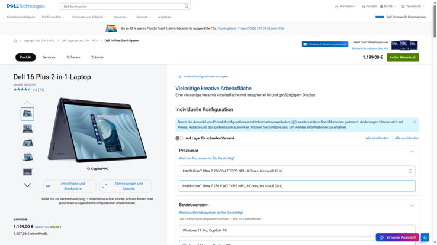Select the third laptop thumbnail

tap(27, 143)
